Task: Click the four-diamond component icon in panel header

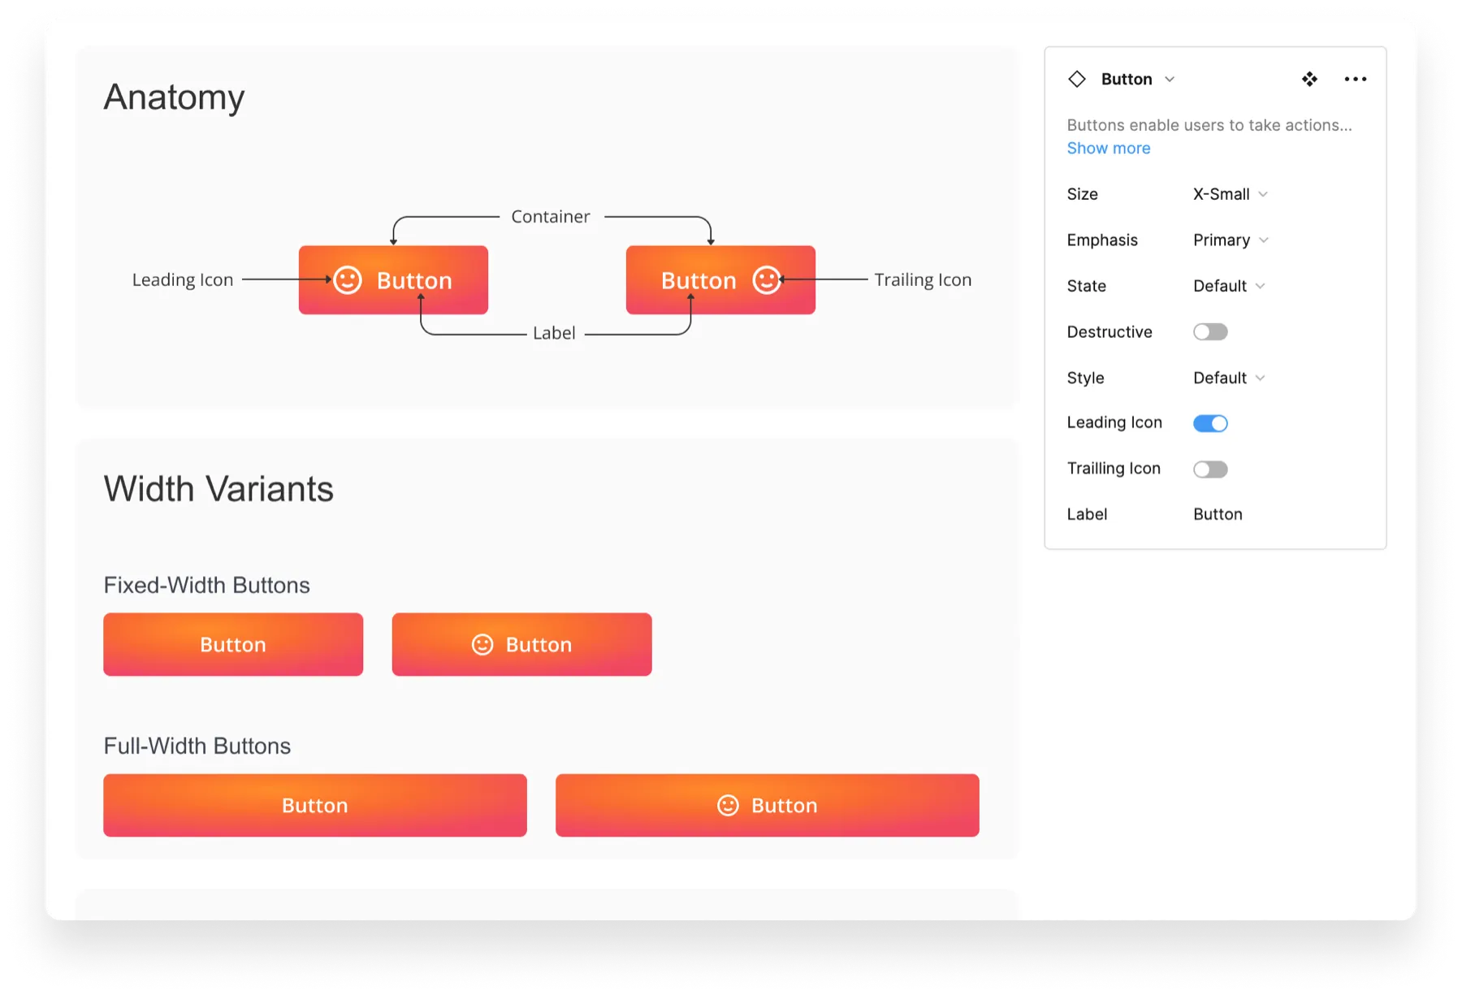Action: (1309, 79)
